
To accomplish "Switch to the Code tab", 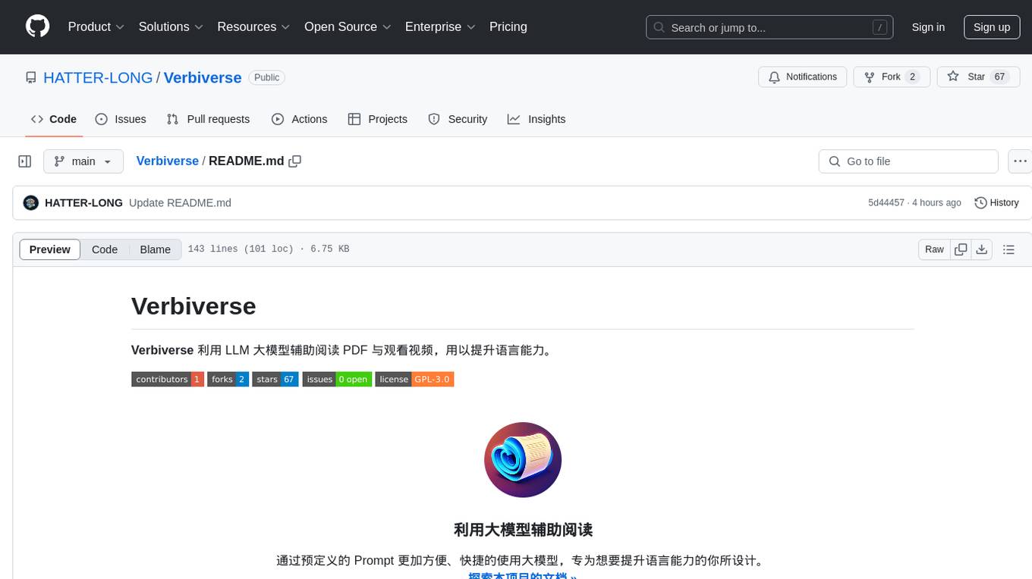I will [x=54, y=119].
